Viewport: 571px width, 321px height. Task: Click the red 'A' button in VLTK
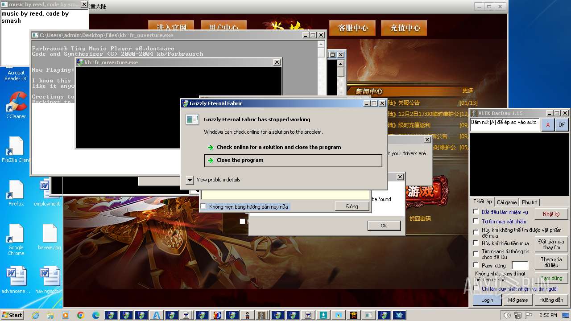[548, 125]
